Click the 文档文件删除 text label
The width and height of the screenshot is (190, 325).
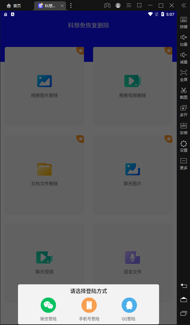point(45,184)
